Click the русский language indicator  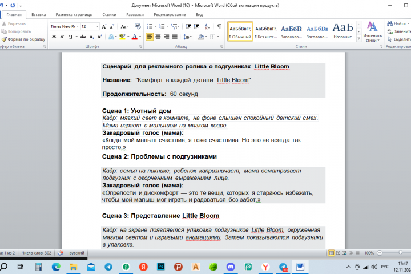point(76,253)
